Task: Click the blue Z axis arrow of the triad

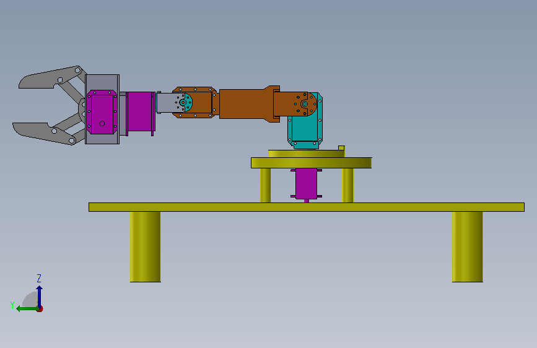Action: tap(40, 296)
